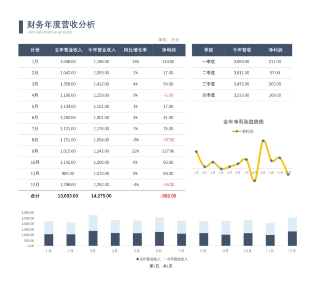Click the 9月 peak point on the line chart
This screenshot has height=281, width=322.
[263, 141]
